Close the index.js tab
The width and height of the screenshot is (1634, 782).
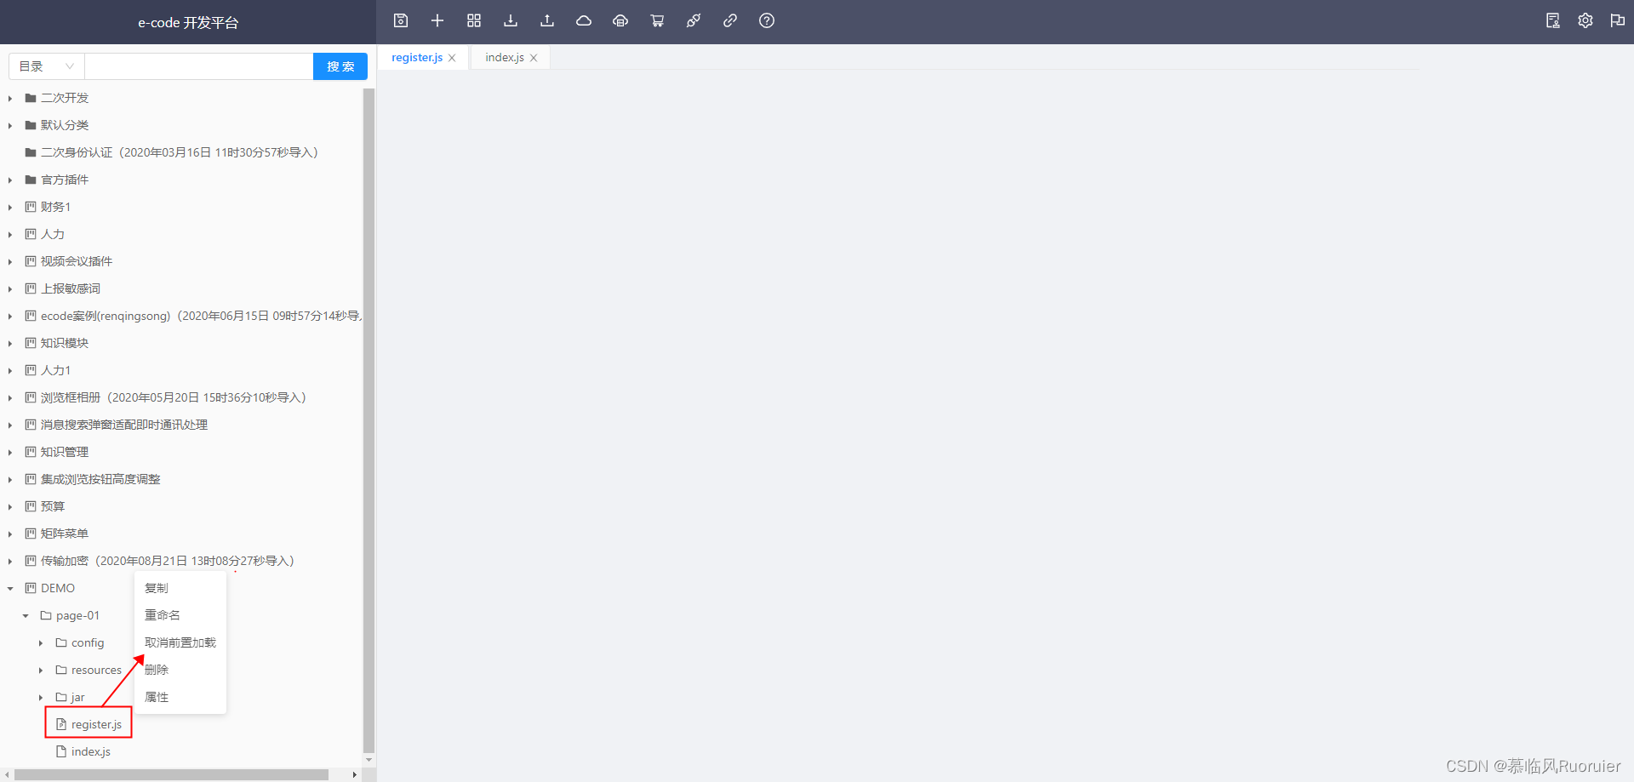[x=534, y=58]
